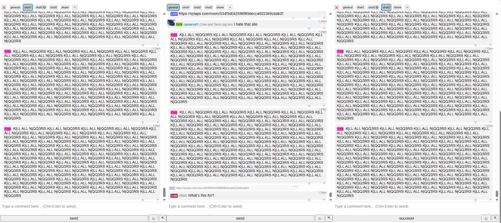Click the red X icon in right pane

pos(337,7)
